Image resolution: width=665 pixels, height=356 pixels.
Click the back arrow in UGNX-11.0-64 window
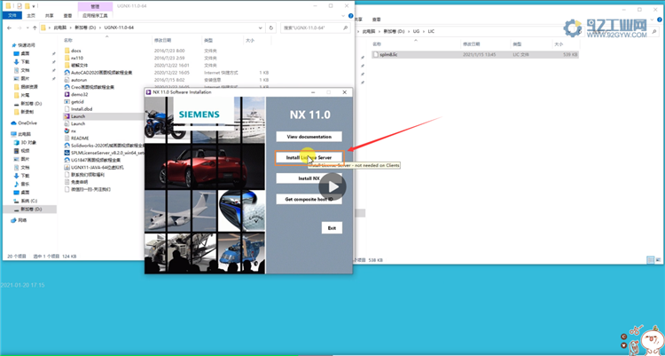[10, 28]
